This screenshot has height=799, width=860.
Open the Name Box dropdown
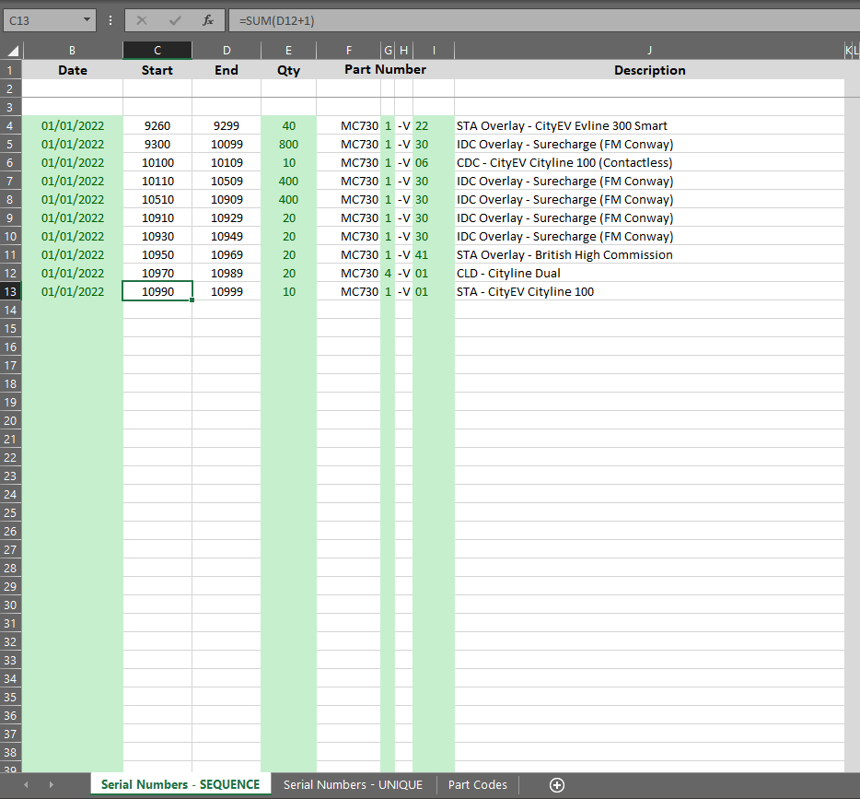point(89,19)
